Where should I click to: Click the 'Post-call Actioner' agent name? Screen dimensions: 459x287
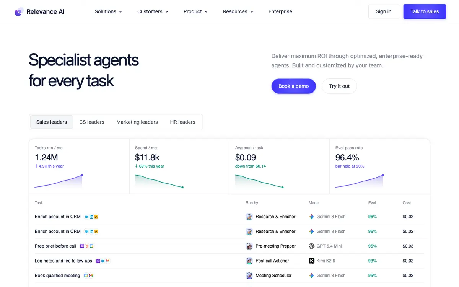[x=272, y=261]
